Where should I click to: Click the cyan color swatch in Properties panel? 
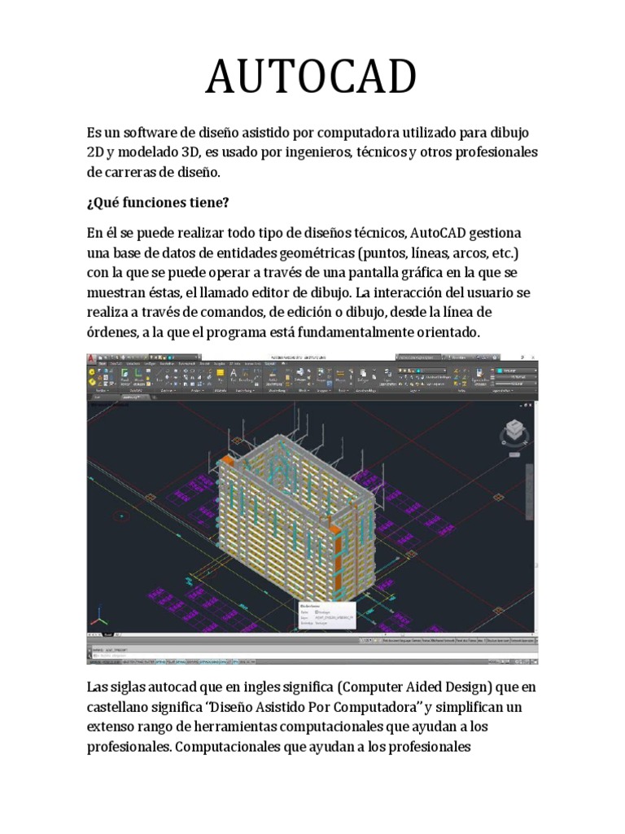(500, 371)
